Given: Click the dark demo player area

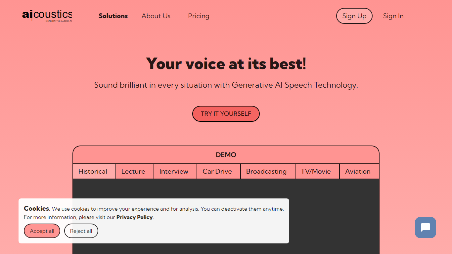Looking at the screenshot, I should pyautogui.click(x=331, y=215).
